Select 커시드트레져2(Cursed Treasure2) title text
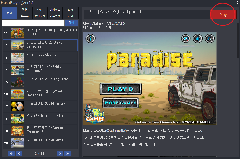The height and width of the screenshot is (159, 240). pyautogui.click(x=45, y=130)
